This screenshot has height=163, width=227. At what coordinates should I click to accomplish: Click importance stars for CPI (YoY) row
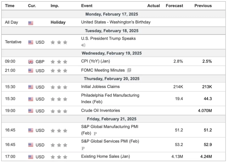59,62
